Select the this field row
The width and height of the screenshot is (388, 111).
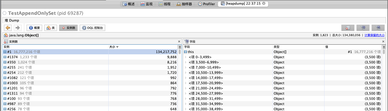[283, 52]
